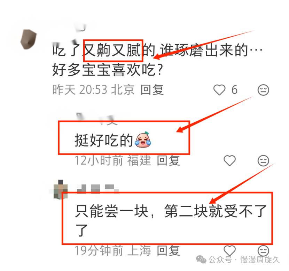Reply to the 北京 comment via 回复
Screen dimensions: 289x271
152,90
